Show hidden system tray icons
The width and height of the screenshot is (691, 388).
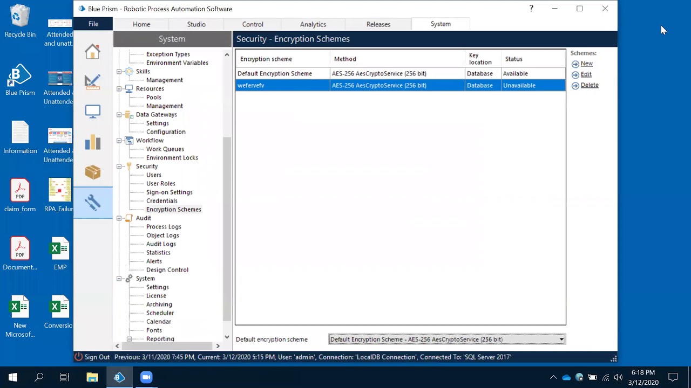pos(553,377)
